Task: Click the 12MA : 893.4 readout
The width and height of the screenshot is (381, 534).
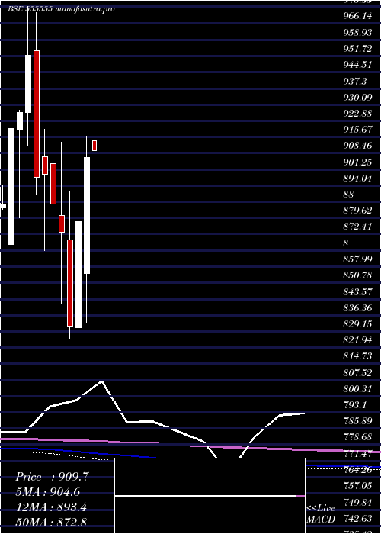Action: 51,507
